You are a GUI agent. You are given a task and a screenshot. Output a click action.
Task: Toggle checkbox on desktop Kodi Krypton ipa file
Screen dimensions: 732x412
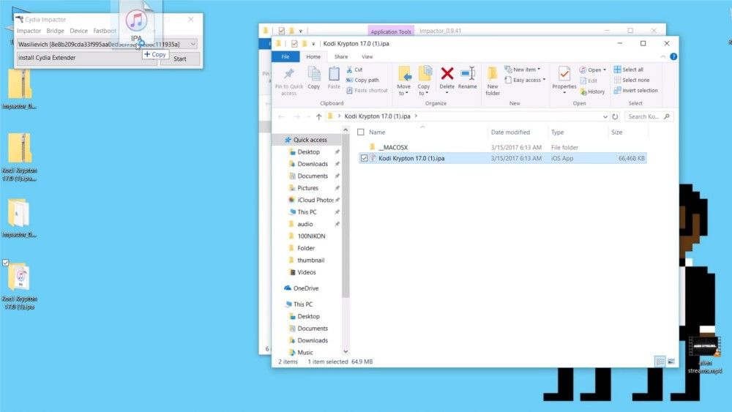click(x=6, y=263)
